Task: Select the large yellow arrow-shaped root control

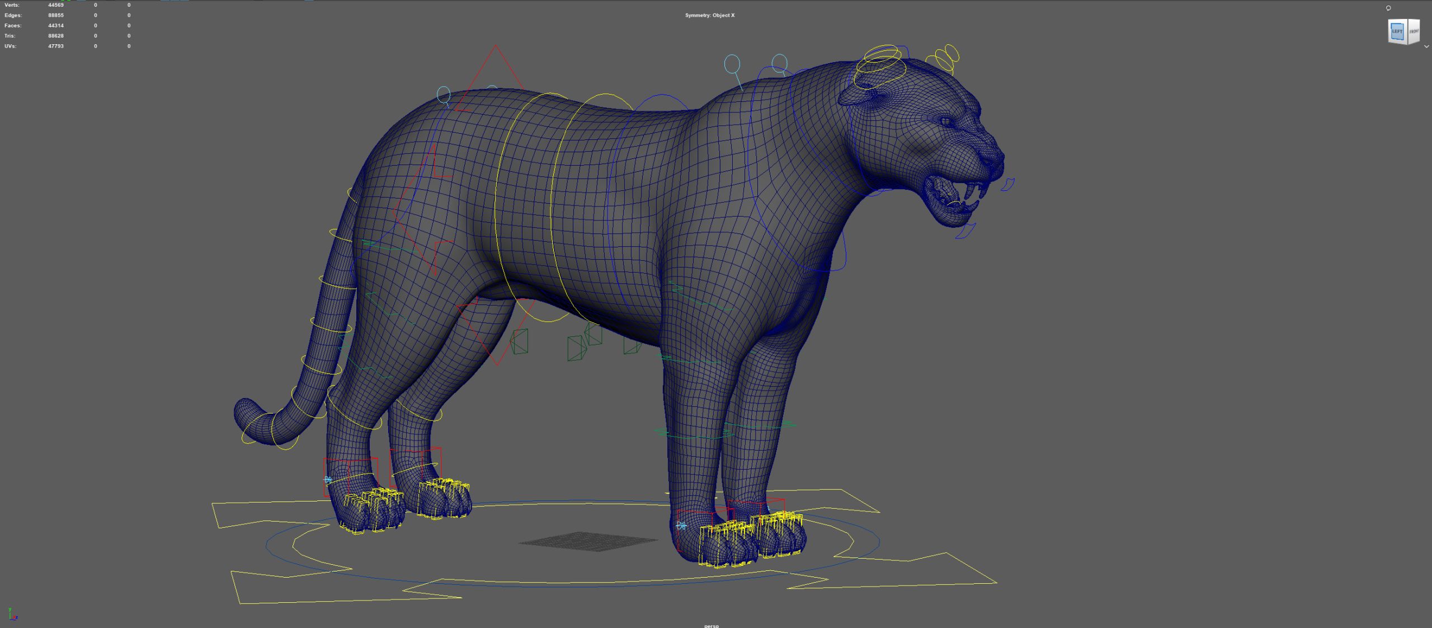Action: pyautogui.click(x=604, y=547)
